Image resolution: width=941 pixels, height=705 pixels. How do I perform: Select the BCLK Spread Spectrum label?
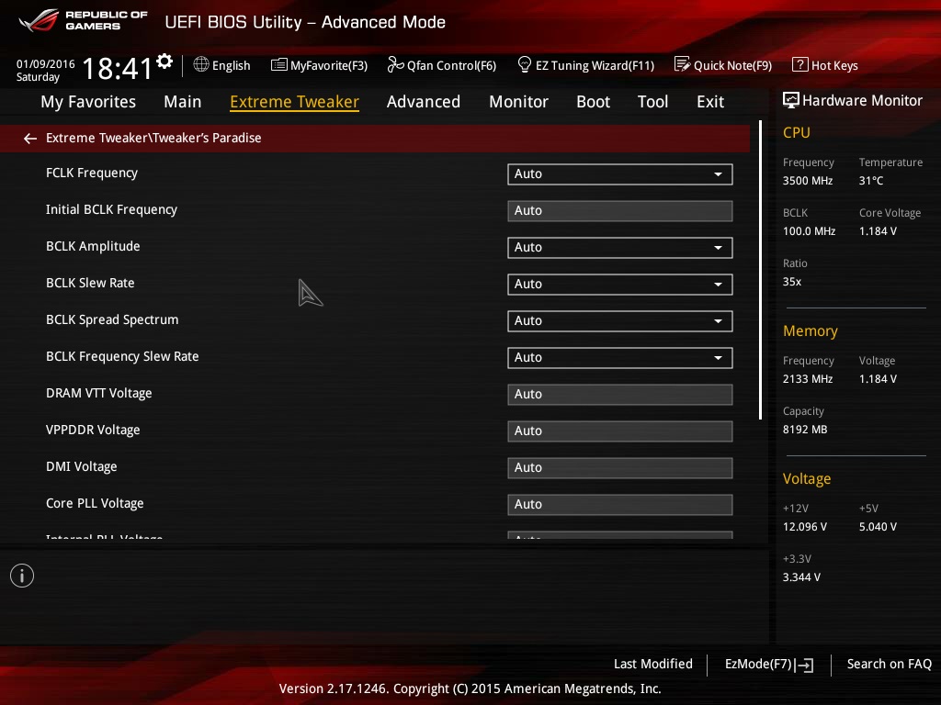point(112,319)
